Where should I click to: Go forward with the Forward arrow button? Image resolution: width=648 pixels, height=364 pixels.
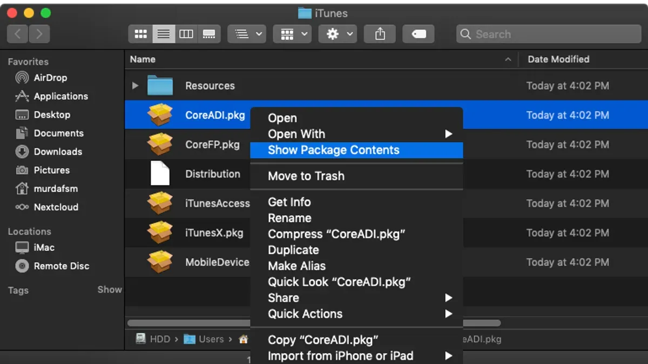click(39, 34)
